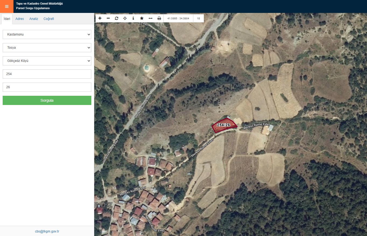This screenshot has width=367, height=236.
Task: Click the refresh map icon
Action: coord(117,18)
